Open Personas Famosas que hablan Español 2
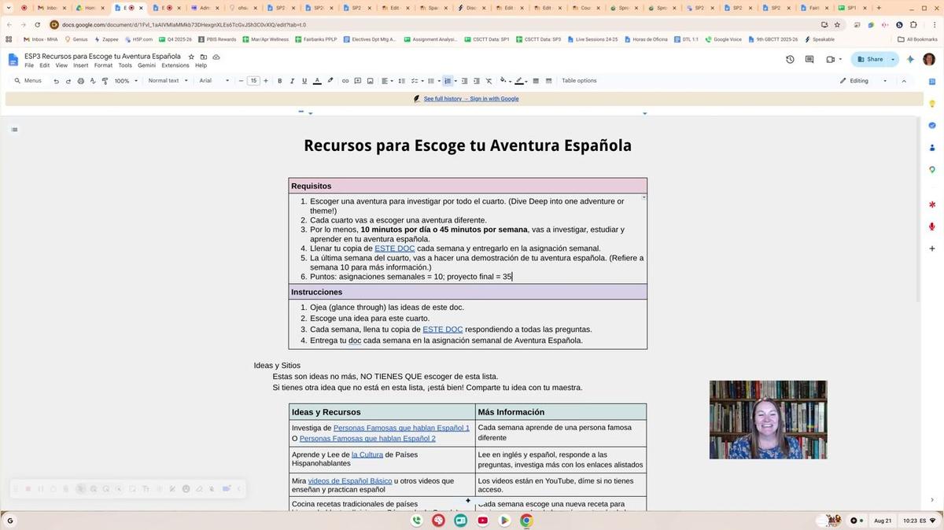This screenshot has height=530, width=944. [367, 438]
